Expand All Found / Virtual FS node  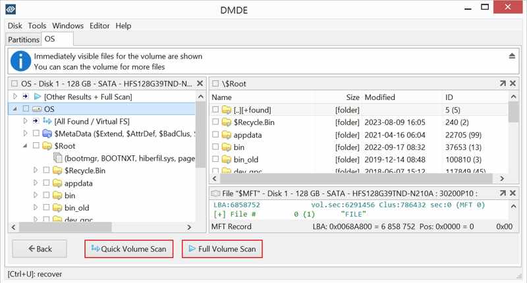25,121
